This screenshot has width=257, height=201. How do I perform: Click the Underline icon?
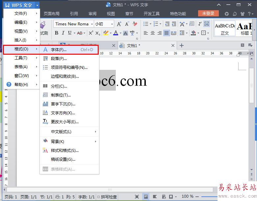tap(70, 33)
